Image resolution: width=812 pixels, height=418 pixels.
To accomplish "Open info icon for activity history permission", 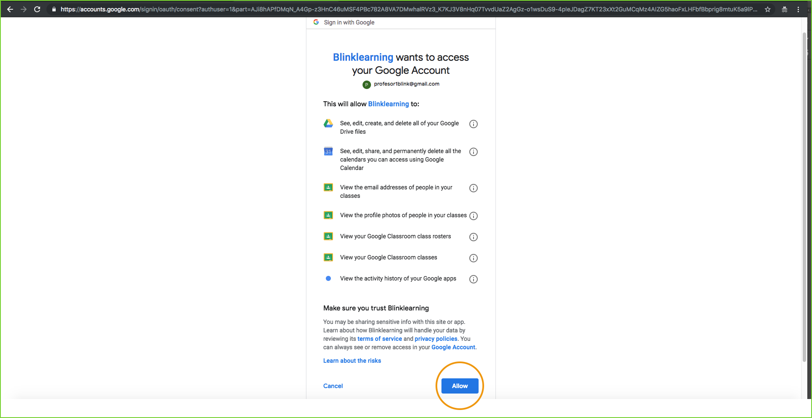I will click(474, 279).
